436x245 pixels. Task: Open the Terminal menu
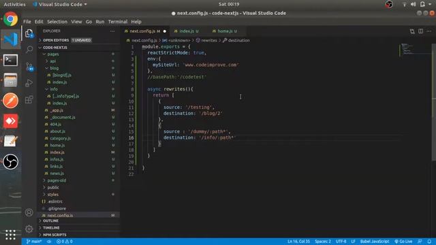(118, 22)
